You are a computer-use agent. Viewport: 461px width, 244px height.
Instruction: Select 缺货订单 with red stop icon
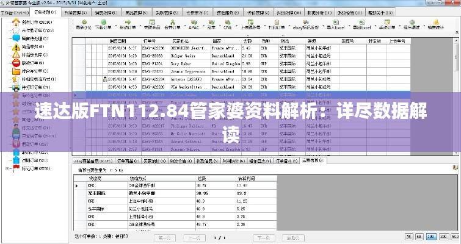click(29, 62)
